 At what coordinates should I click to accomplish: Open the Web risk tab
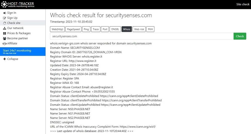(x=139, y=29)
